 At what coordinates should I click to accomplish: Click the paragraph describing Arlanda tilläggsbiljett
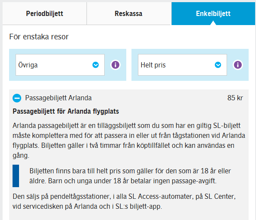coord(129,140)
